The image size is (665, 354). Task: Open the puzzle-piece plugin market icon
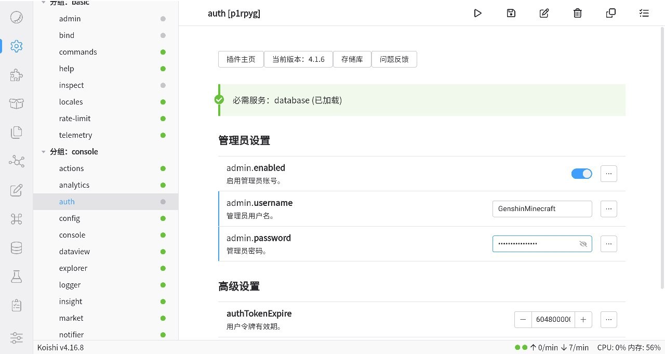click(x=17, y=75)
